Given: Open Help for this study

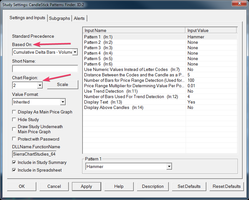Looking at the screenshot, I should coord(119,187).
